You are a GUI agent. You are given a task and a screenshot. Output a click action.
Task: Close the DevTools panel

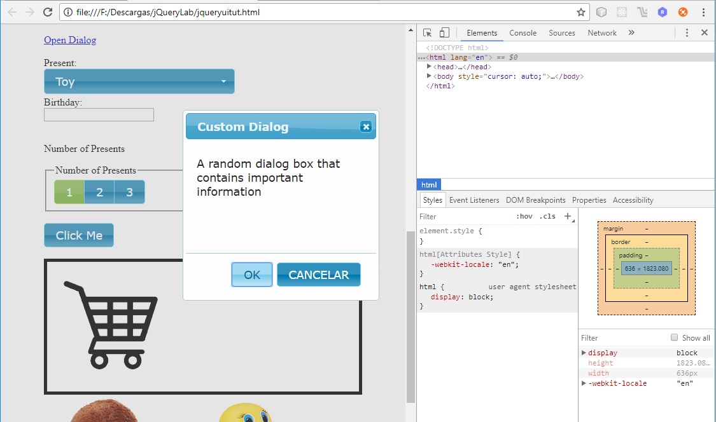pyautogui.click(x=704, y=33)
